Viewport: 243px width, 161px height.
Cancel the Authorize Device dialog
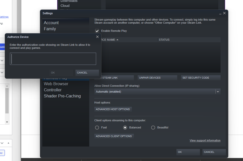[x=87, y=73]
